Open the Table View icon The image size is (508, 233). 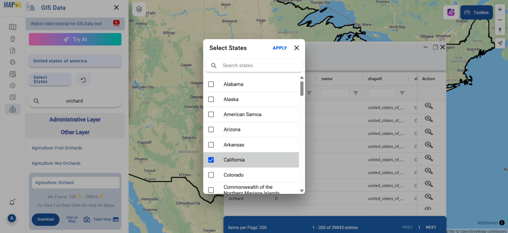click(116, 220)
